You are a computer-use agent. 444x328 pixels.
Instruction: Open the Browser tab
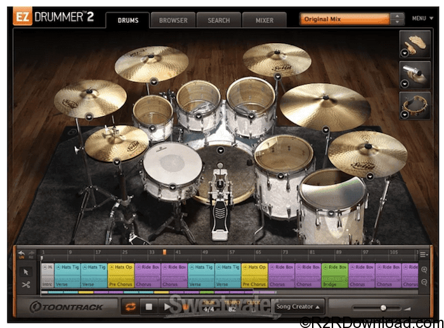coord(173,20)
